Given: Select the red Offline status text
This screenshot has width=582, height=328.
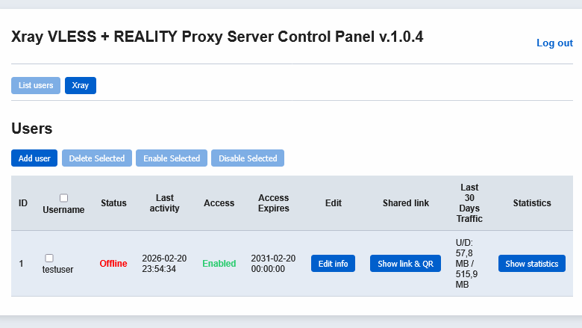Looking at the screenshot, I should [113, 264].
